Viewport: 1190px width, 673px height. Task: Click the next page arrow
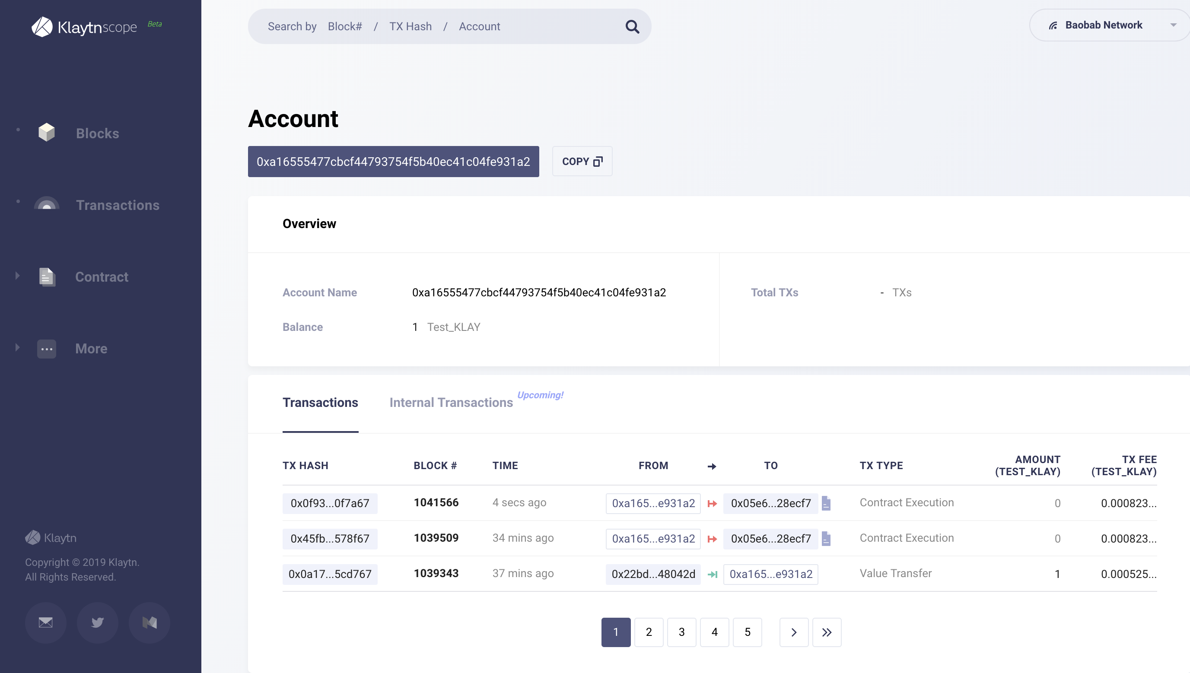tap(793, 632)
